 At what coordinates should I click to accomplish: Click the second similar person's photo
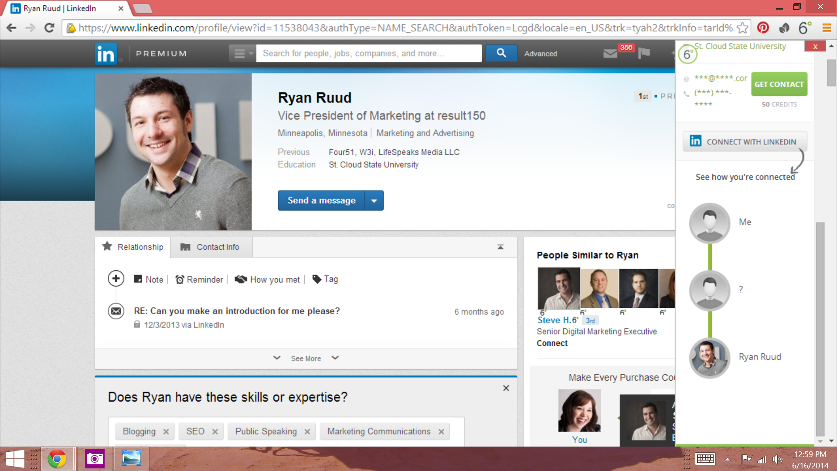(x=599, y=288)
